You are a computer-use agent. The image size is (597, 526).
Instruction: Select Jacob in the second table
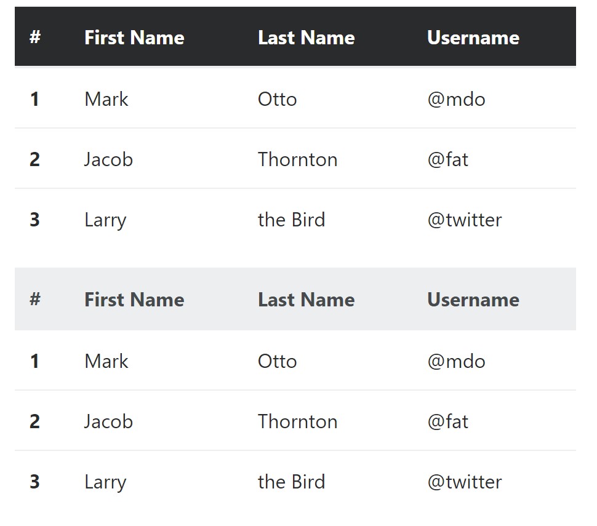point(108,421)
